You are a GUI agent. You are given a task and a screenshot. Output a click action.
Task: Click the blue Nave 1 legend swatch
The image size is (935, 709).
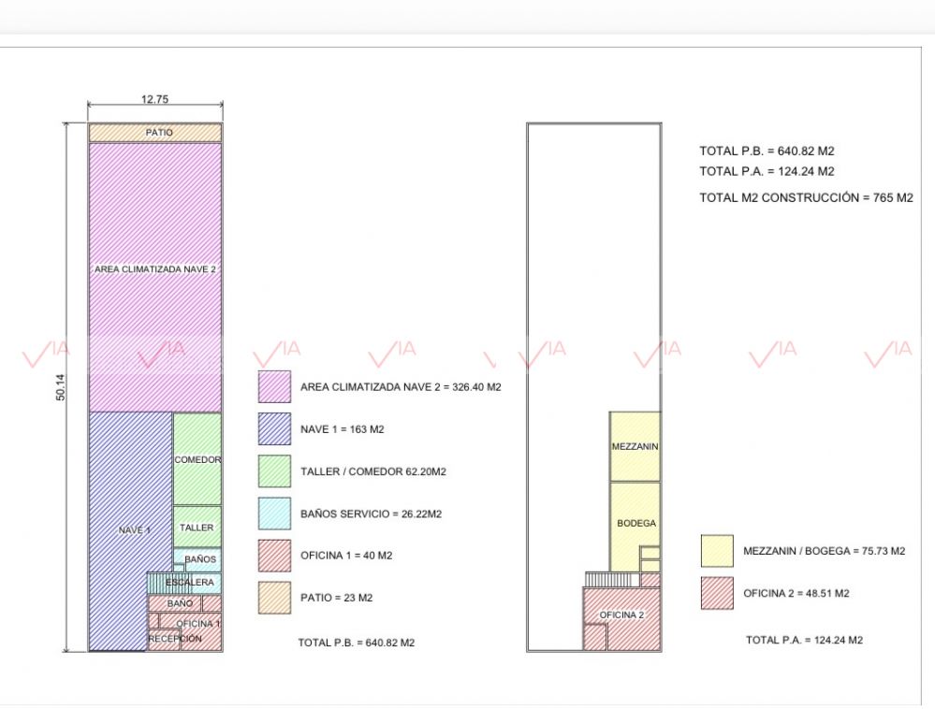click(x=274, y=429)
